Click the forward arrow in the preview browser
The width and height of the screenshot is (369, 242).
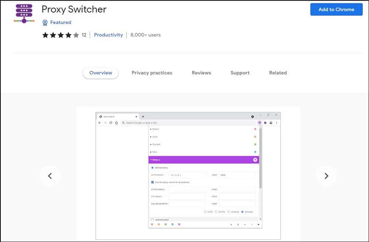click(105, 122)
